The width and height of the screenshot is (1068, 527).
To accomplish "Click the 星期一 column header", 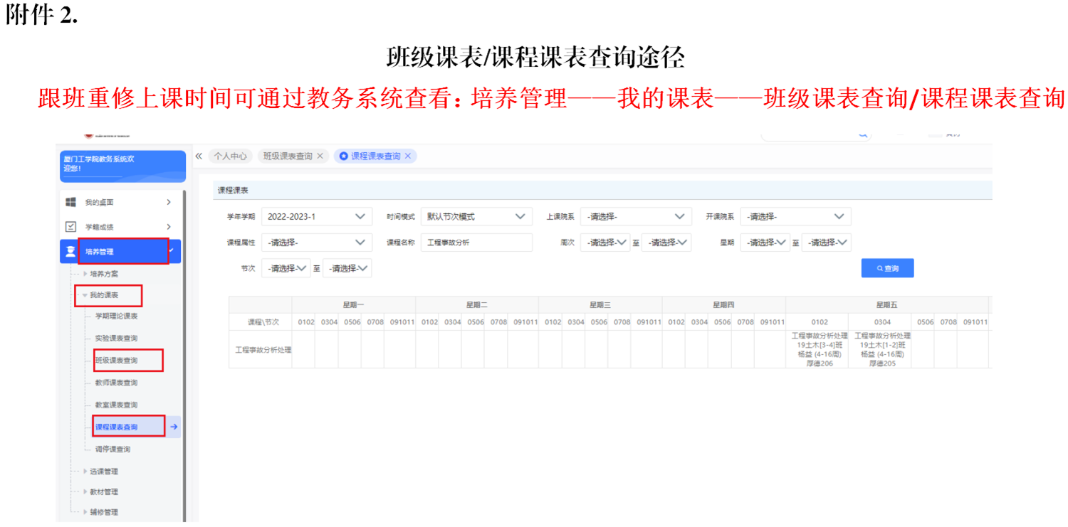I will (354, 304).
